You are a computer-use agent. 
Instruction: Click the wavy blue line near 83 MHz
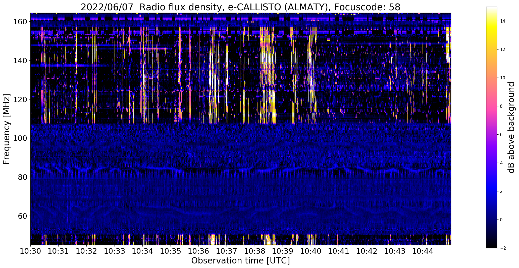pos(240,169)
